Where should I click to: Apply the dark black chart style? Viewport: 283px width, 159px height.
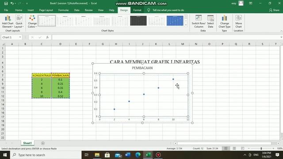138,21
